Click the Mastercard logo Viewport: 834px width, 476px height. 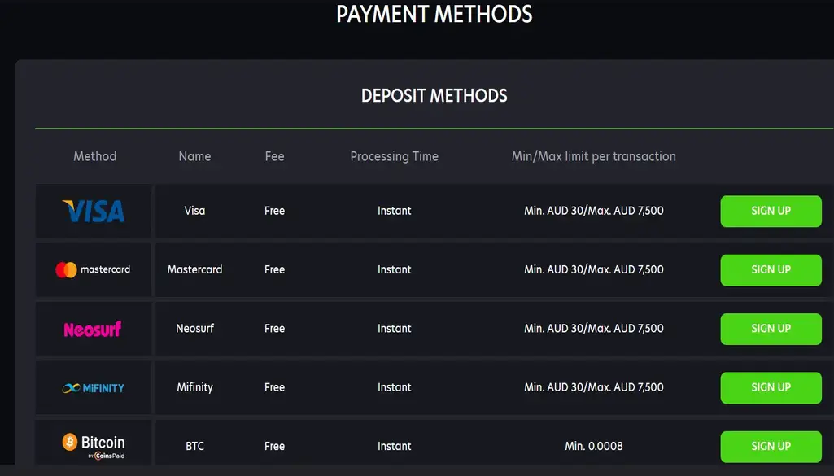[x=93, y=269]
